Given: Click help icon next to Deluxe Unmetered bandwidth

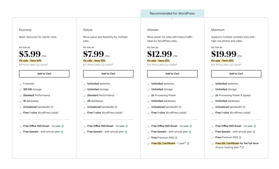Looking at the screenshot, I should [116, 107].
